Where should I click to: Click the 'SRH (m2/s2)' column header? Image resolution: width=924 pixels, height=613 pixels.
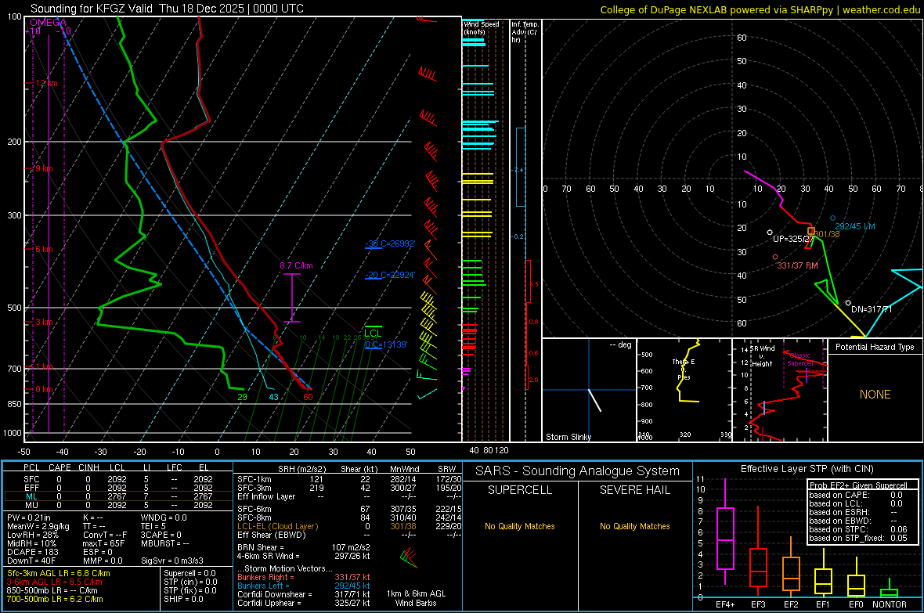tap(301, 469)
